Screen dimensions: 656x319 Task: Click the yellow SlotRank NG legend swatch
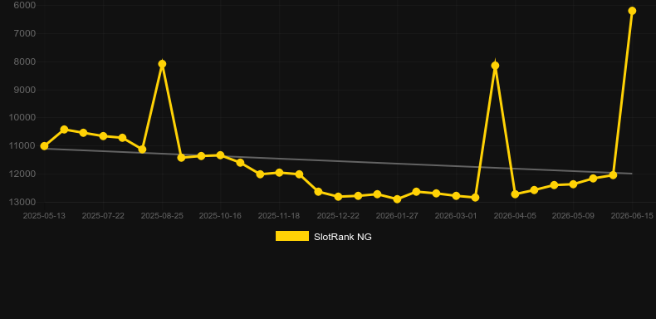tap(292, 236)
